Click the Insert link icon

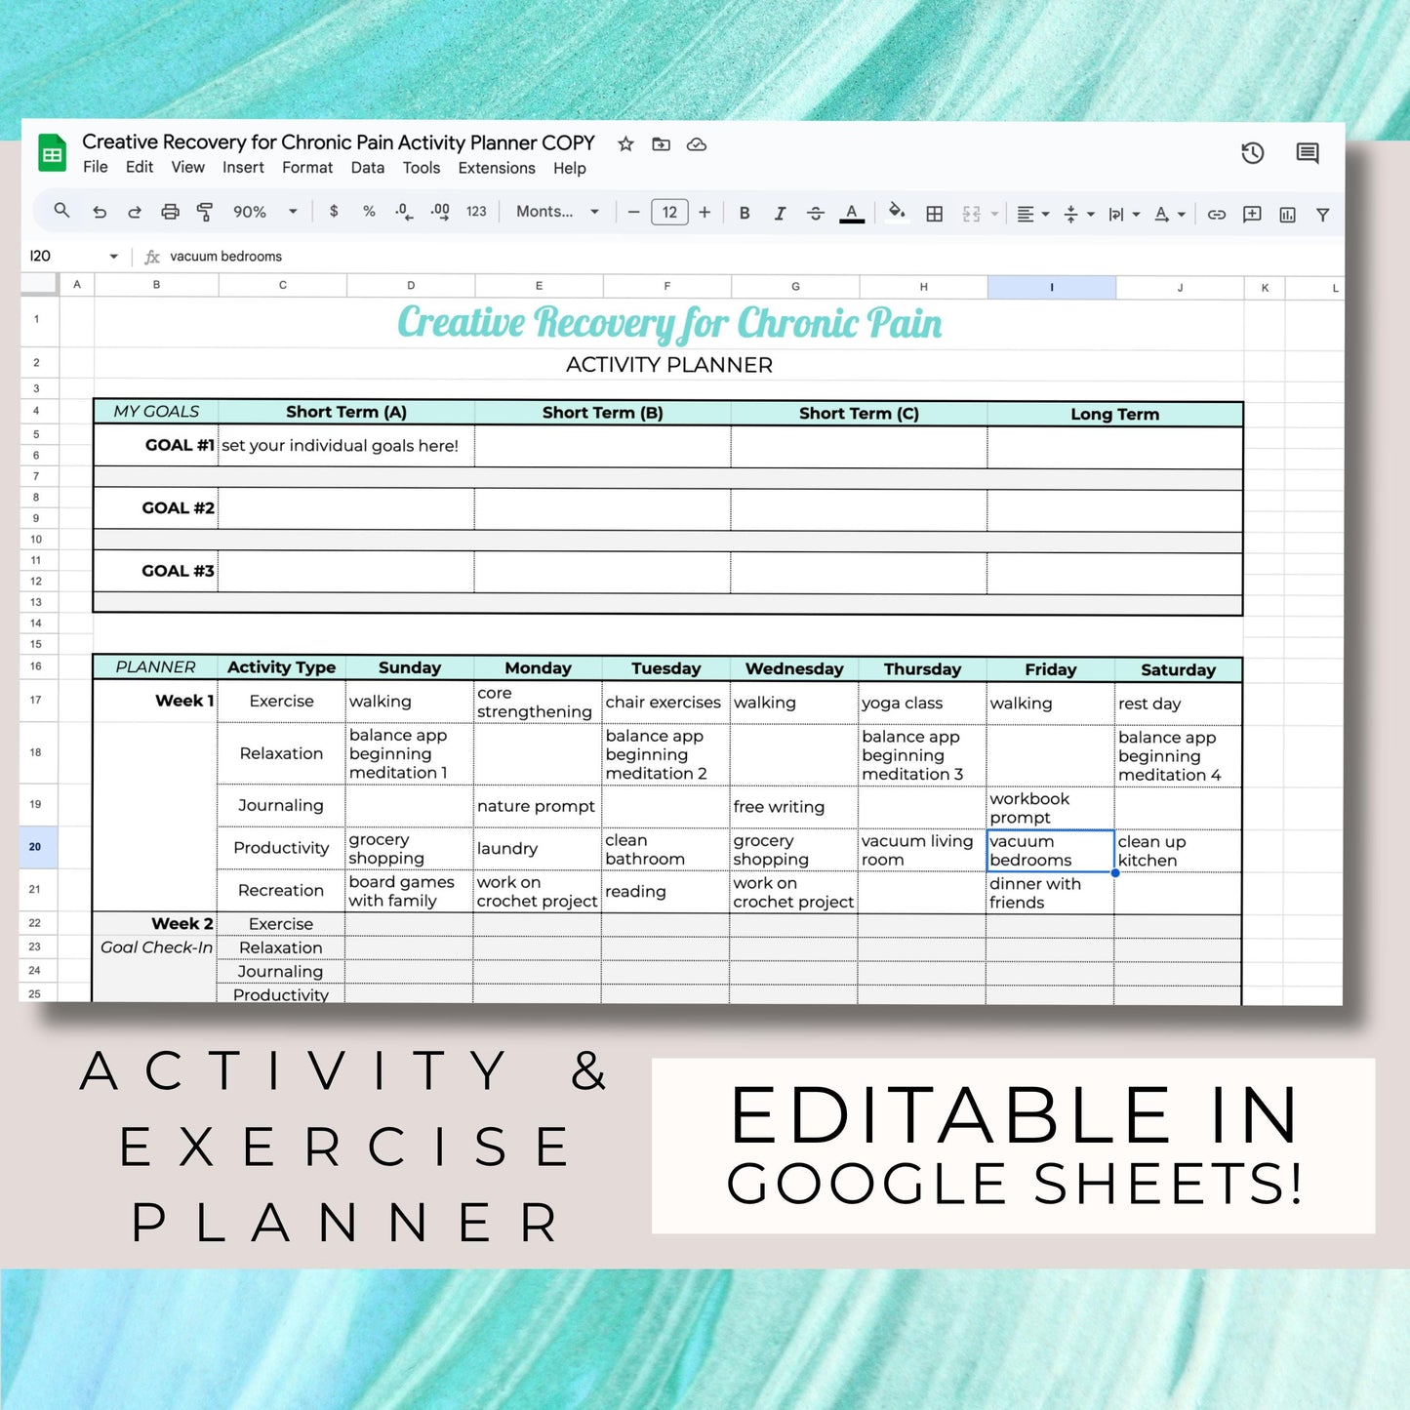click(1216, 214)
